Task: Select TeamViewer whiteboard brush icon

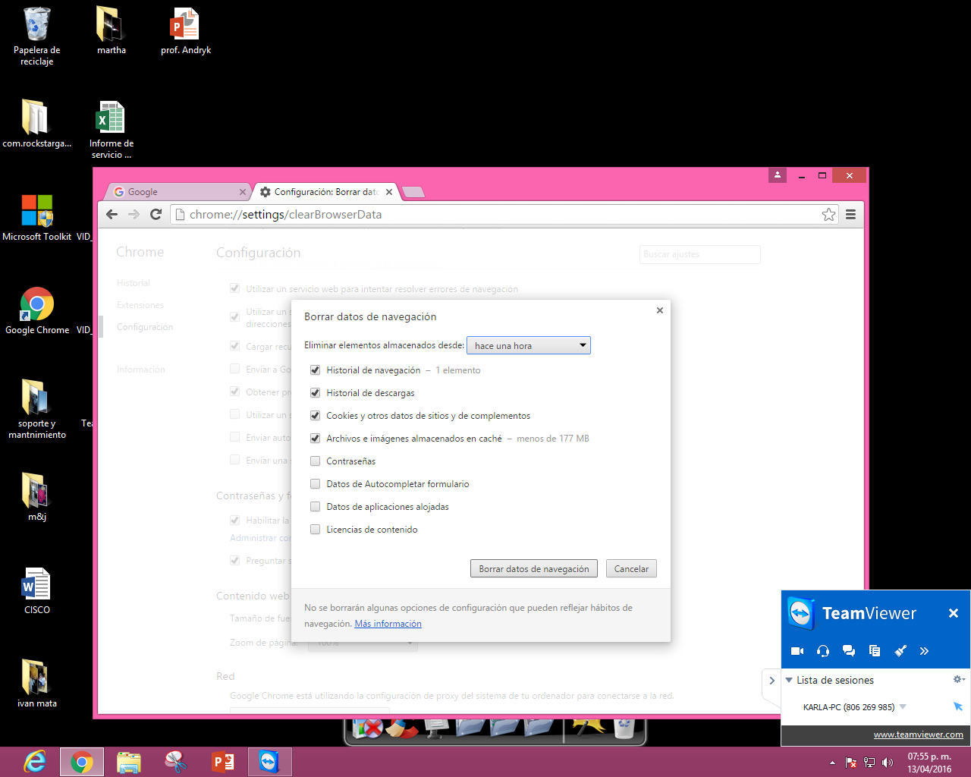Action: [900, 651]
